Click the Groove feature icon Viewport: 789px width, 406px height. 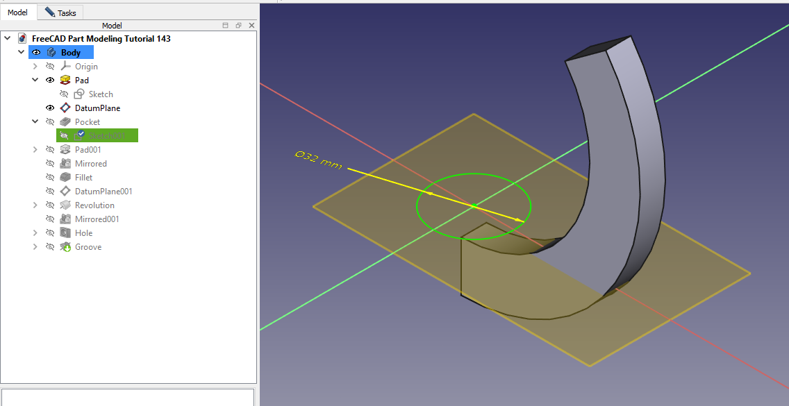point(65,247)
